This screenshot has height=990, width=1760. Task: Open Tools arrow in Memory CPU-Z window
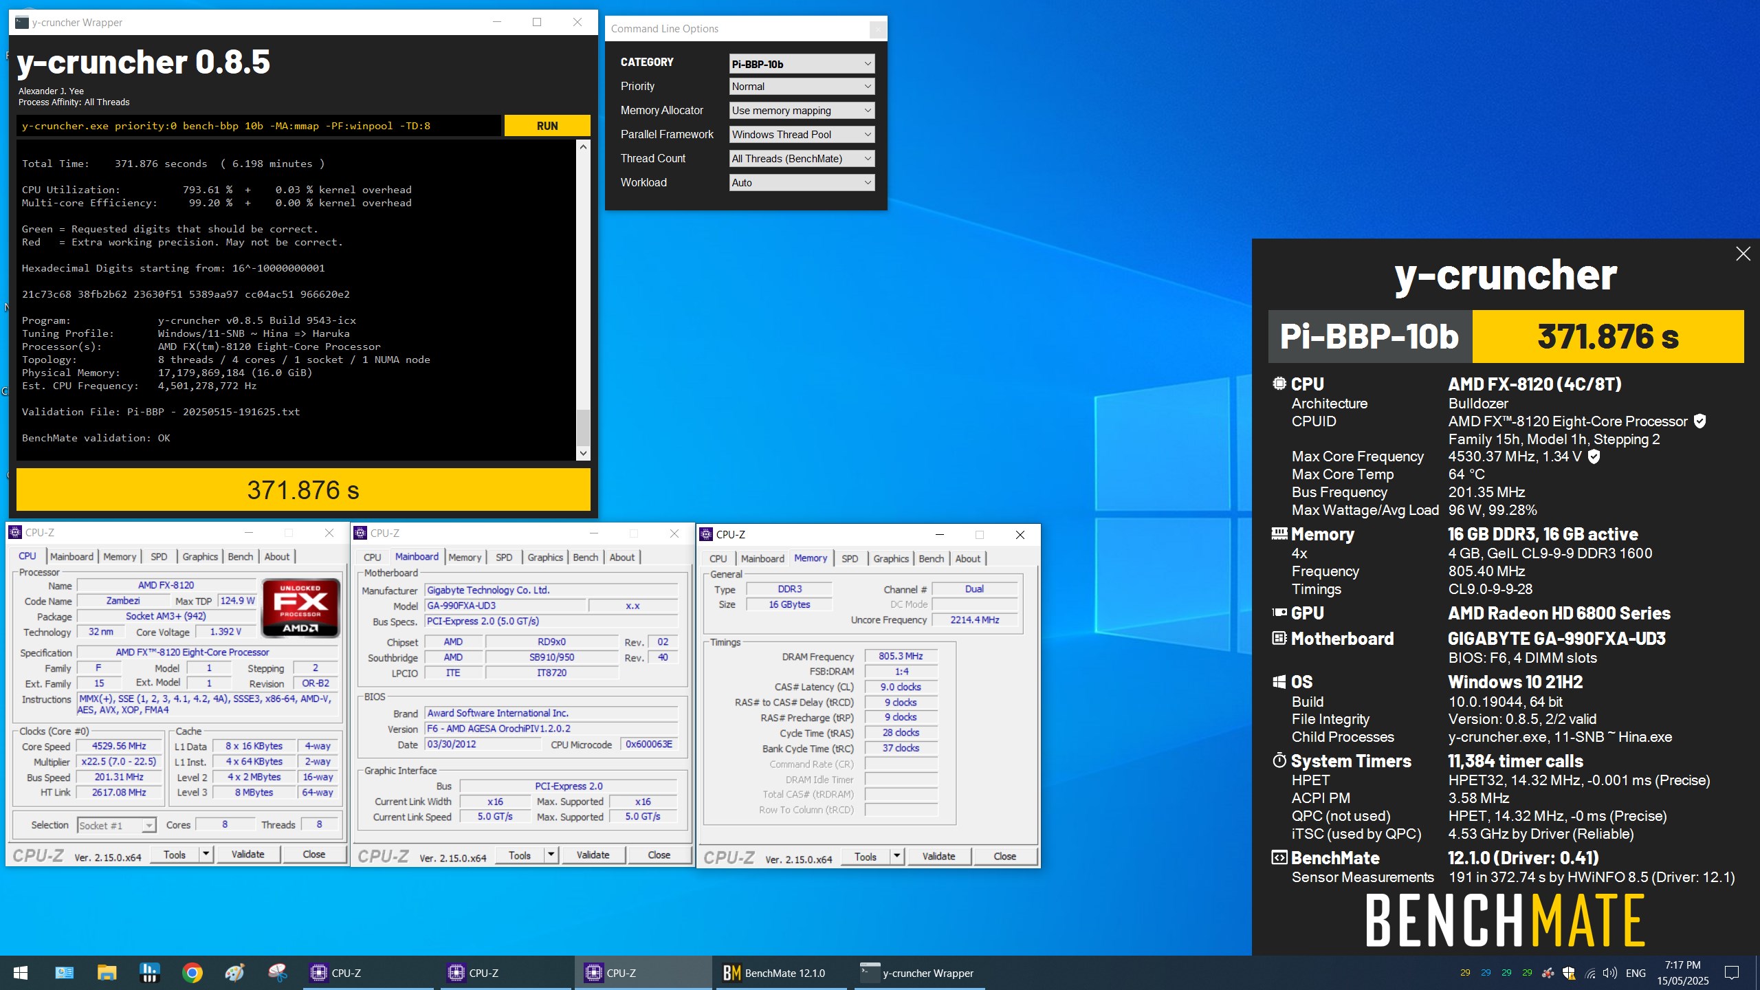[x=896, y=857]
